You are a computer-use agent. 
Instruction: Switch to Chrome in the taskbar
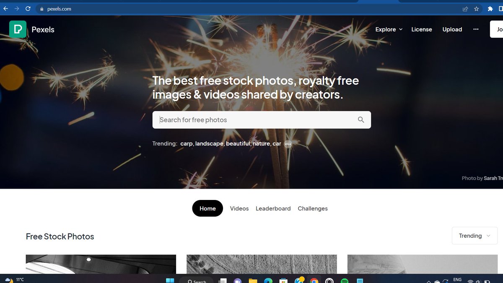[314, 280]
